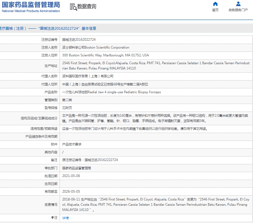
Task: Click the approval date 2021-05-06
Action: click(71, 176)
